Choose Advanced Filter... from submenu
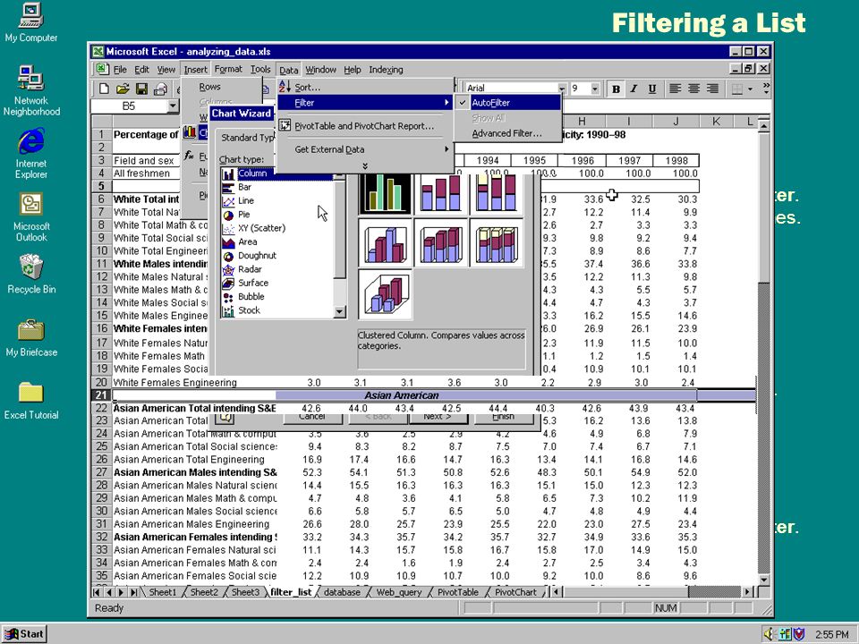 point(507,133)
